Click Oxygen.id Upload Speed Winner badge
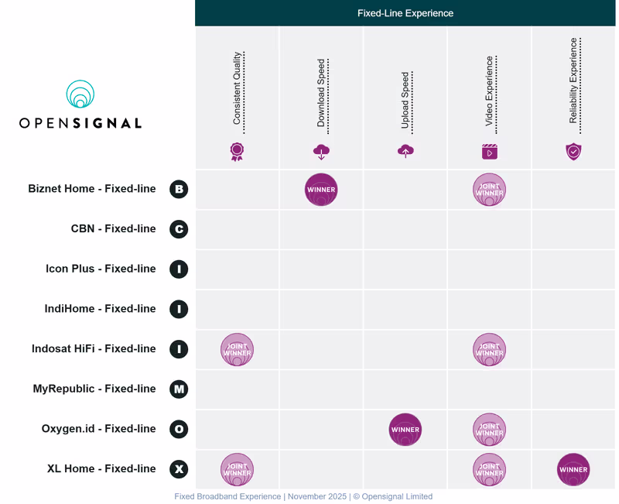619x504 pixels. point(405,430)
